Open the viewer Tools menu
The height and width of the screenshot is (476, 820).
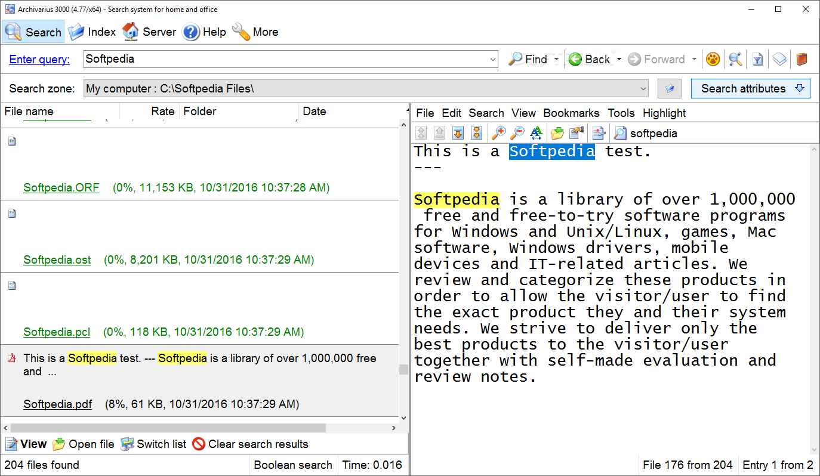click(x=621, y=113)
